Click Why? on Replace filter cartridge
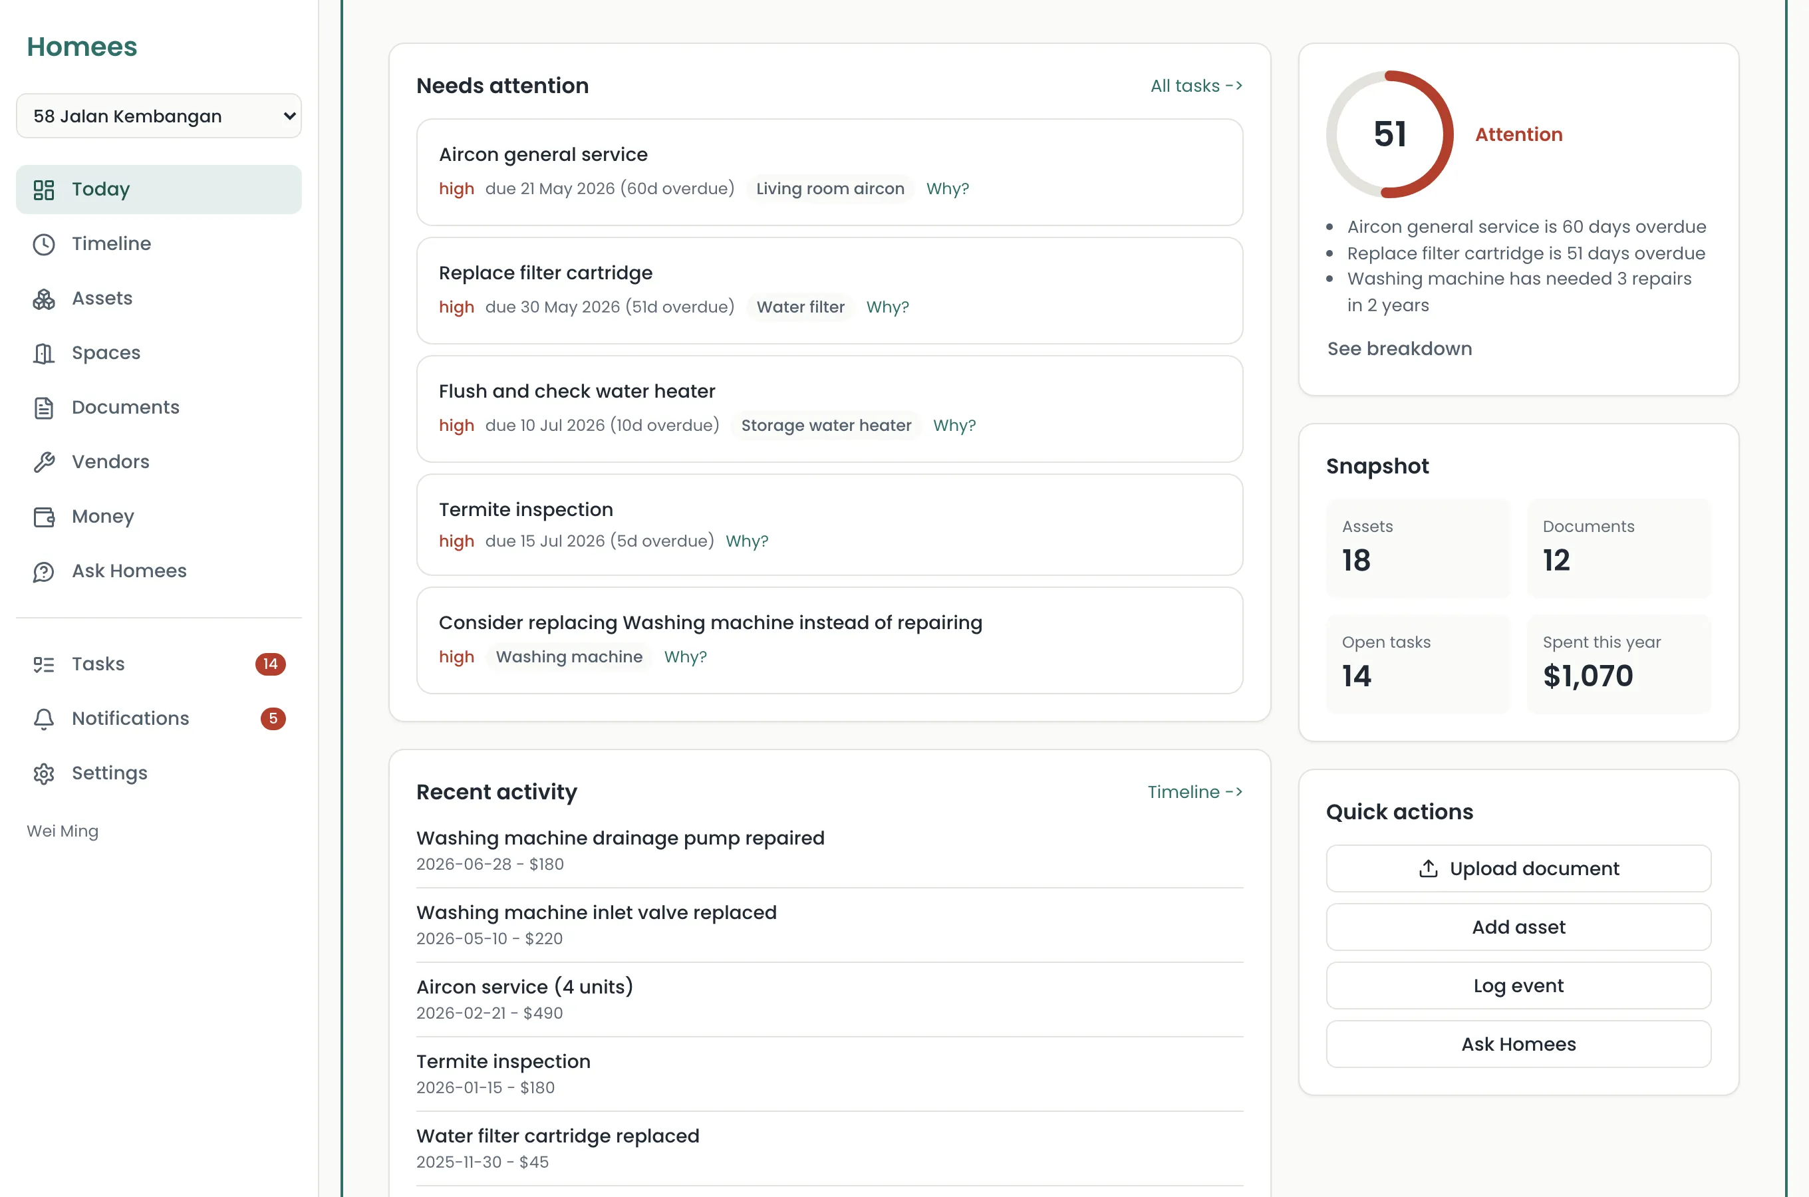This screenshot has width=1809, height=1197. 887,307
